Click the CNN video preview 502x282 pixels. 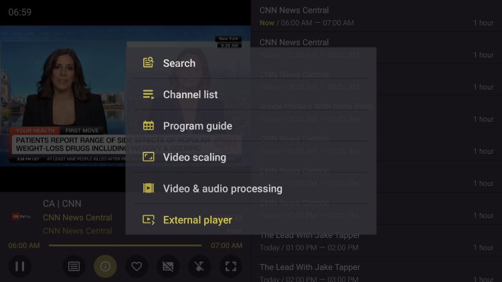(125, 96)
